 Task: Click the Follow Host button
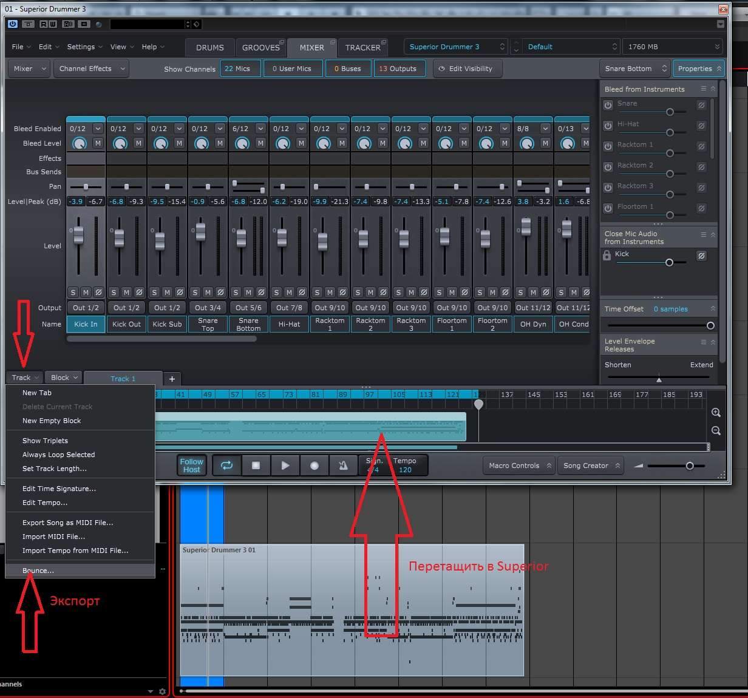pyautogui.click(x=191, y=466)
